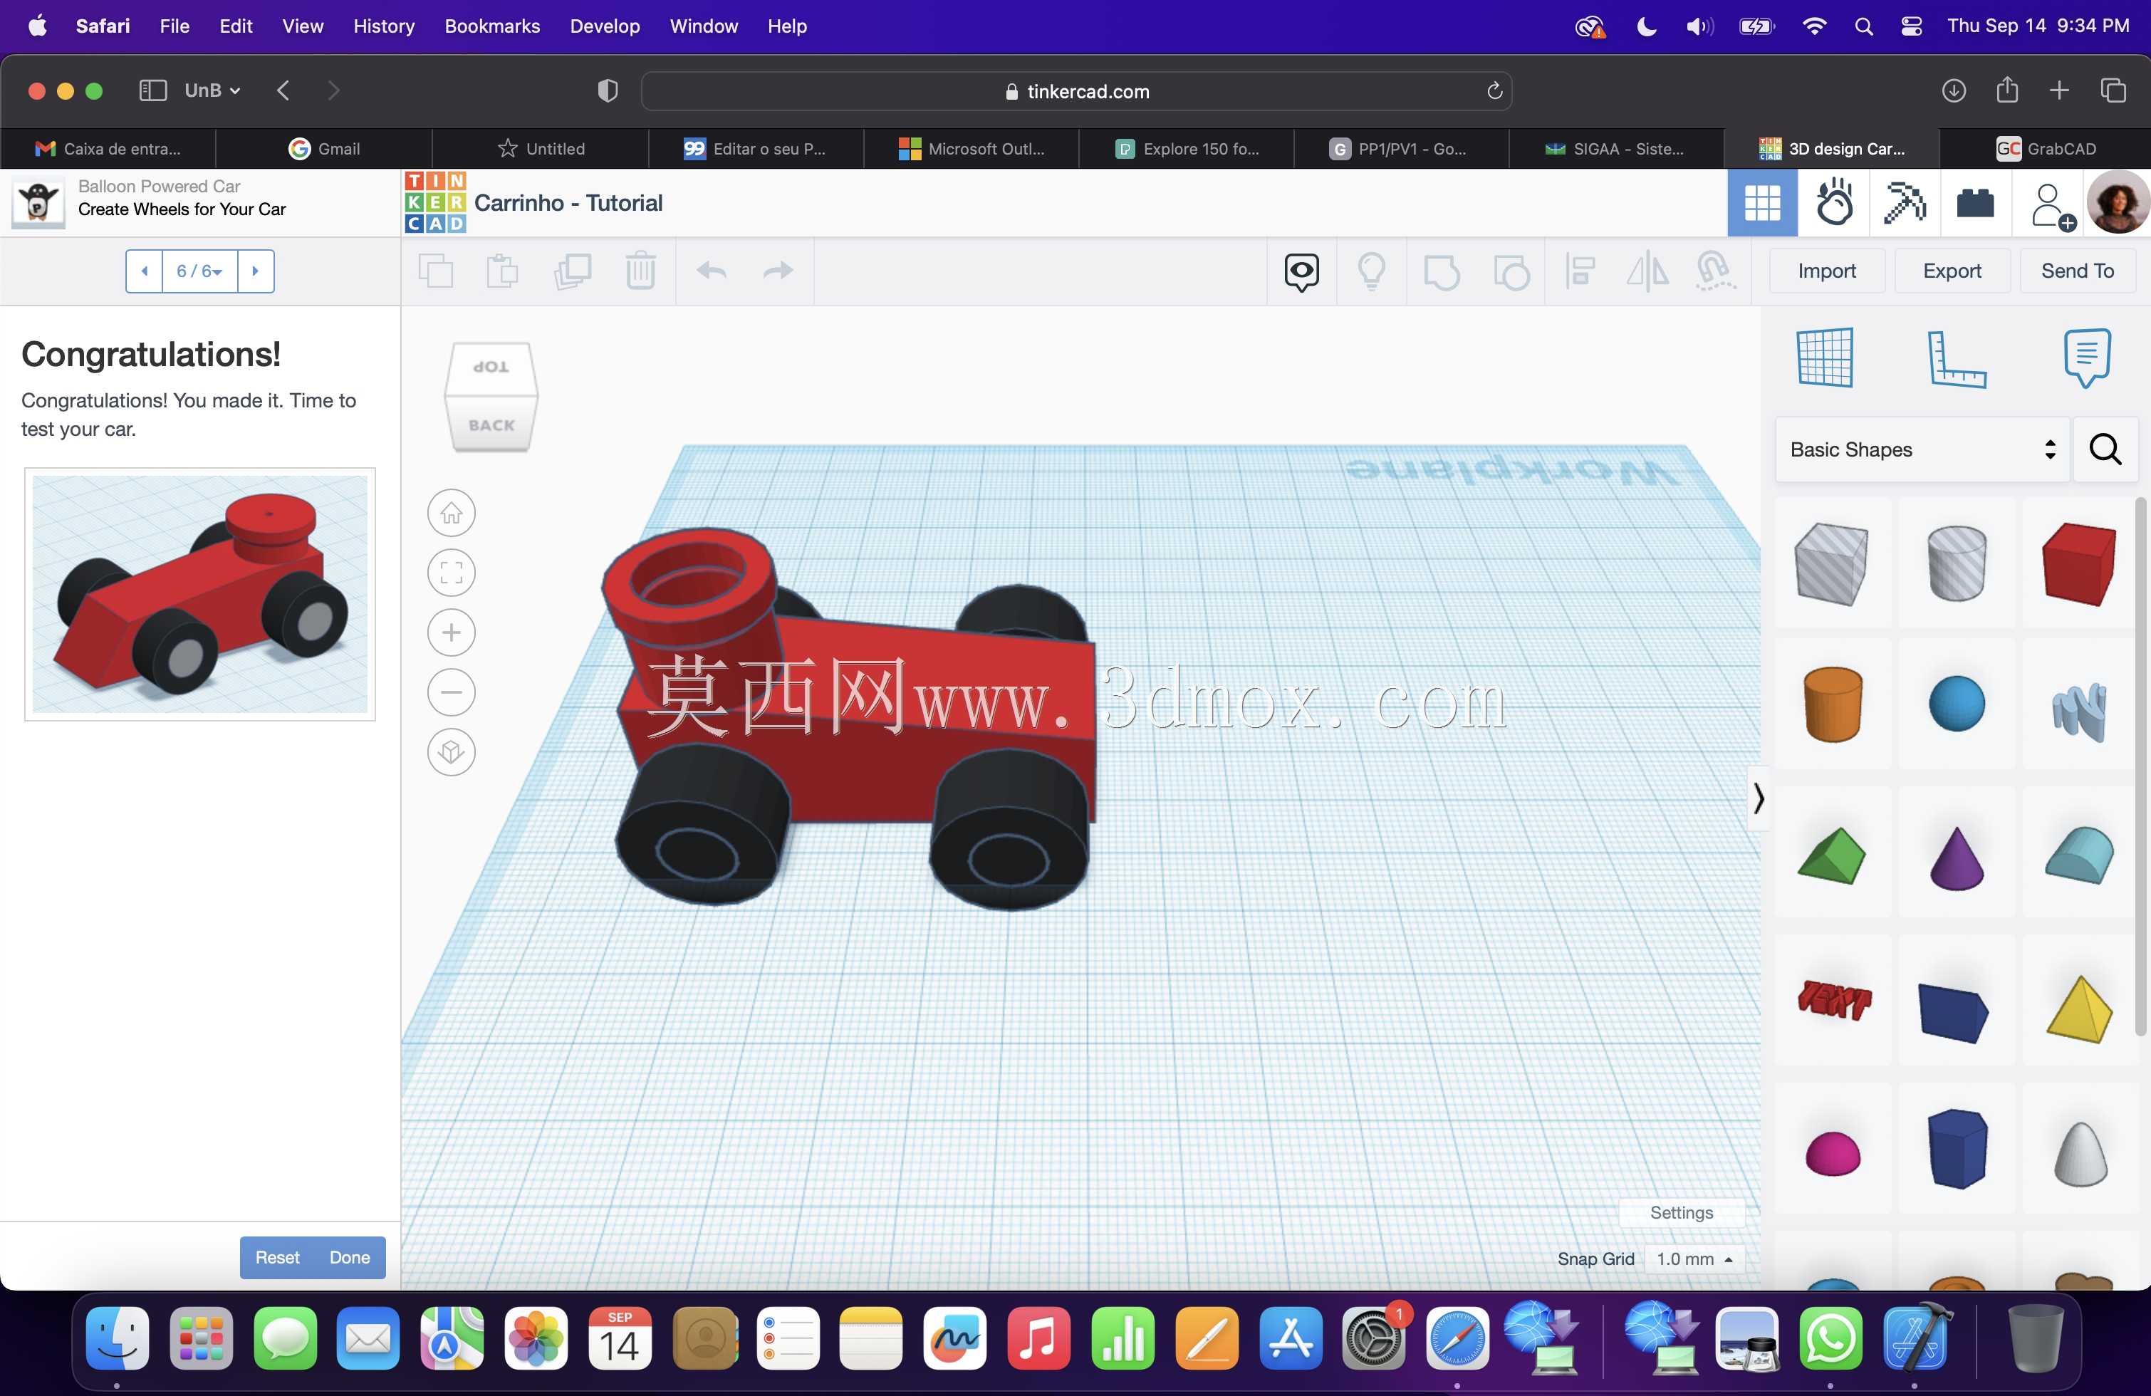Viewport: 2151px width, 1396px height.
Task: Click the car tutorial preview image
Action: pyautogui.click(x=199, y=595)
